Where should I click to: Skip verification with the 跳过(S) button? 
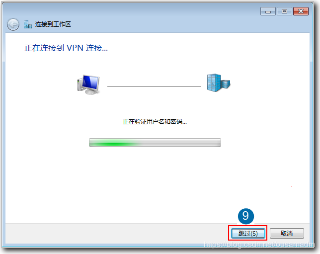(248, 233)
